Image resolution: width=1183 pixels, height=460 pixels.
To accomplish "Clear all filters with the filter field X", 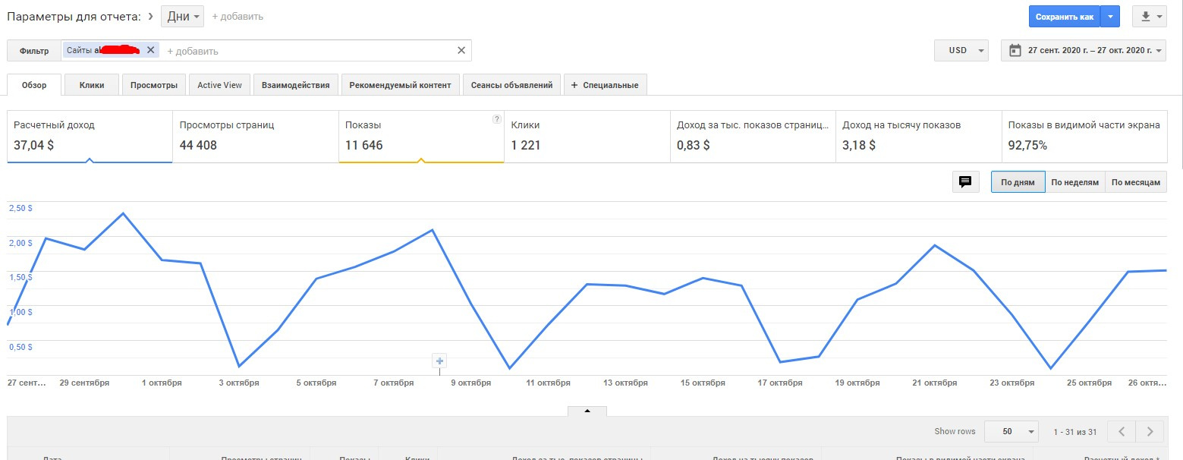I will [461, 50].
